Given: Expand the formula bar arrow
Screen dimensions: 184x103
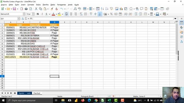Looking at the screenshot, I should 175,19.
